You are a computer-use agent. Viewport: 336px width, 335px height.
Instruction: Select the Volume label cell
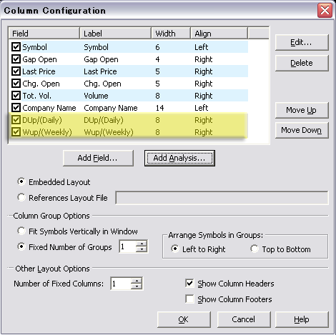(96, 96)
